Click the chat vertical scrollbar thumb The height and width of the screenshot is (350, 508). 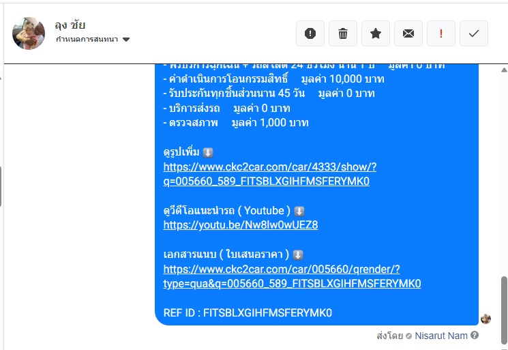tap(504, 310)
